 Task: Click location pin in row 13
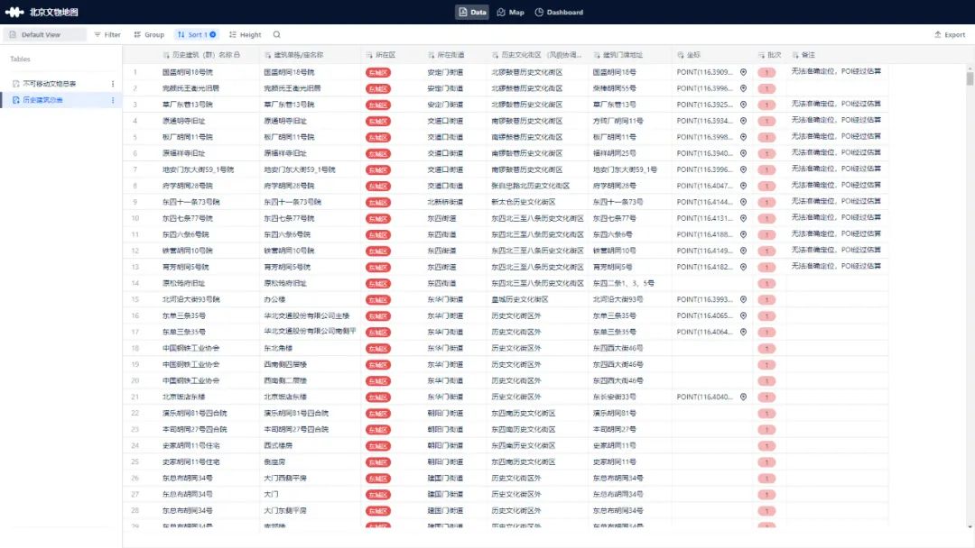pyautogui.click(x=743, y=267)
